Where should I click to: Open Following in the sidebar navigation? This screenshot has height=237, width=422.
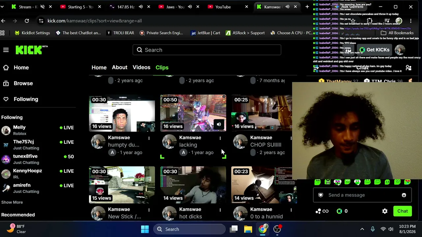click(x=20, y=99)
